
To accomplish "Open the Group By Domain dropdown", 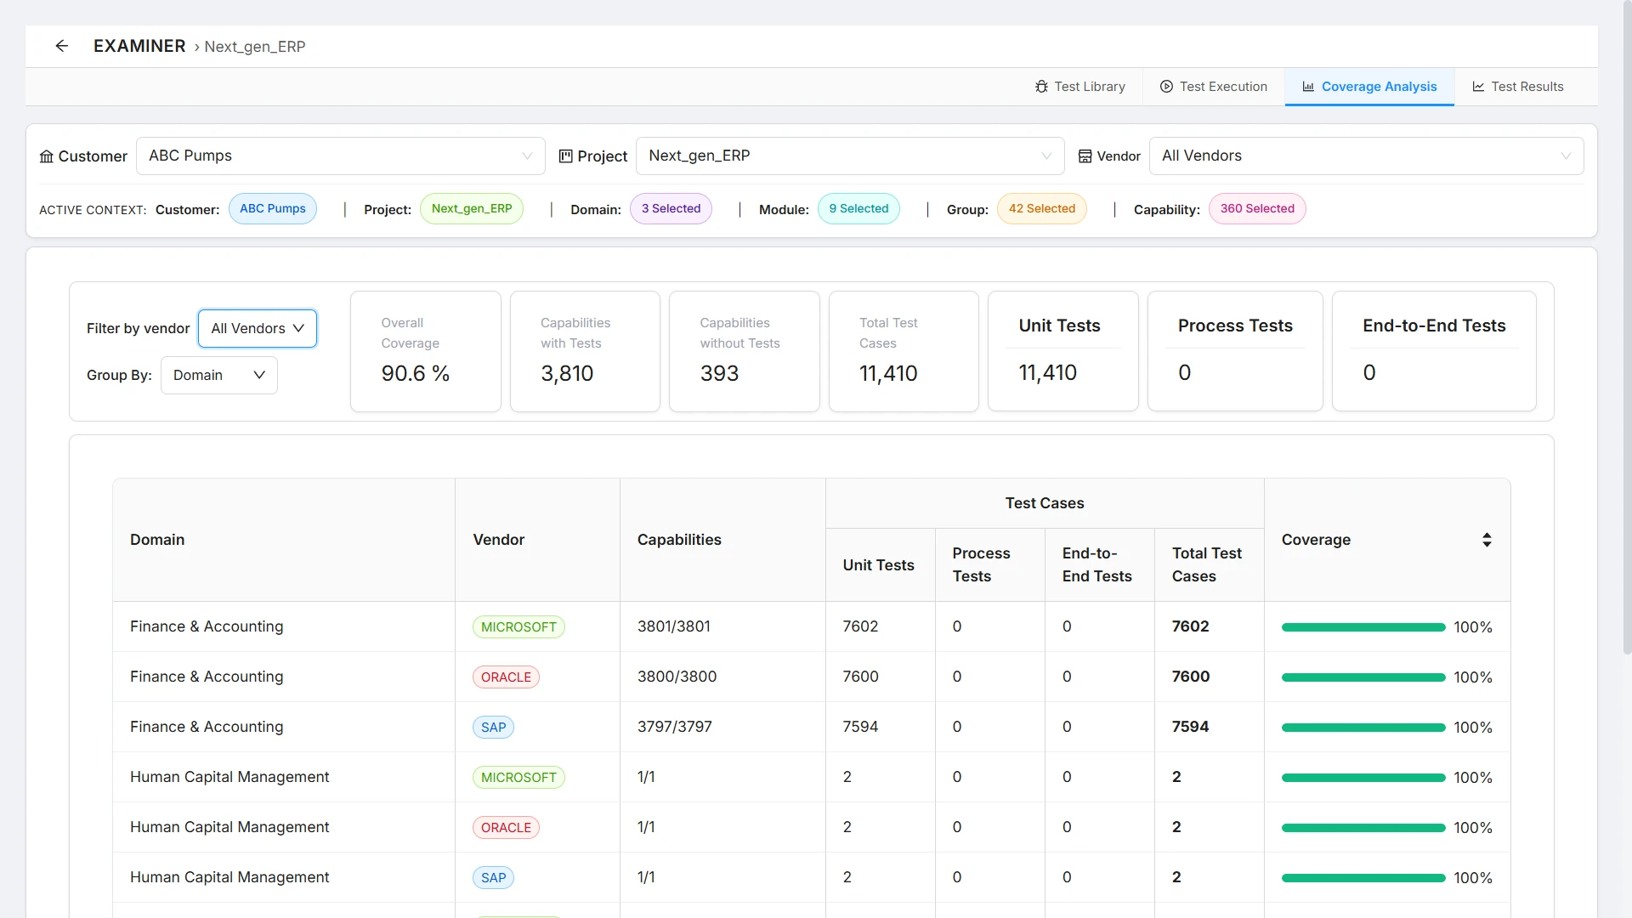I will [219, 376].
